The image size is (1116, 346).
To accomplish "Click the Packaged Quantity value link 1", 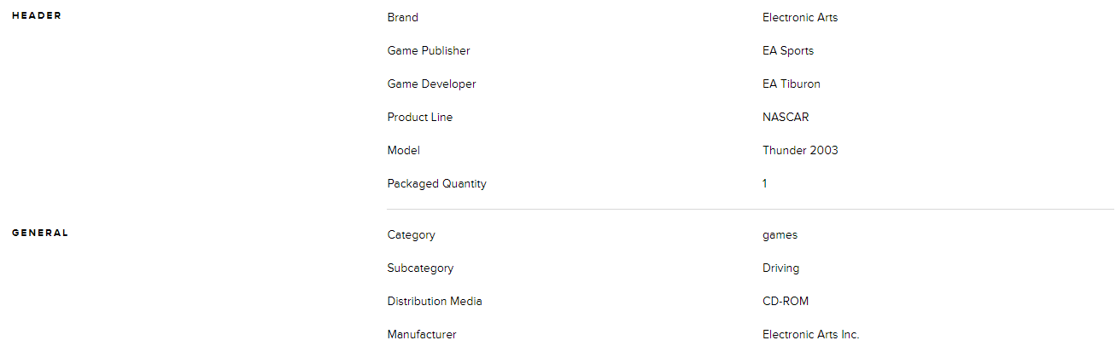I will pyautogui.click(x=764, y=183).
